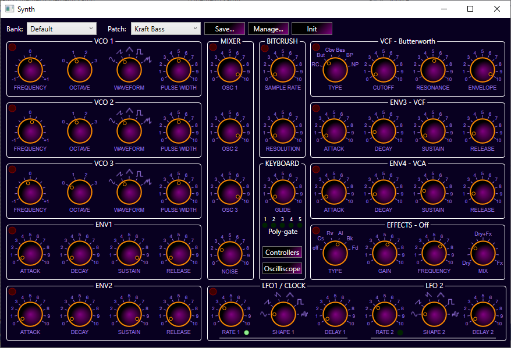This screenshot has height=348, width=511.
Task: Toggle the BITCRUSH red LED
Action: coord(265,48)
